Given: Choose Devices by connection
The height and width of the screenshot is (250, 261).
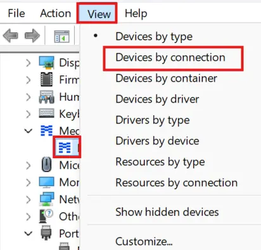Looking at the screenshot, I should pyautogui.click(x=170, y=58).
